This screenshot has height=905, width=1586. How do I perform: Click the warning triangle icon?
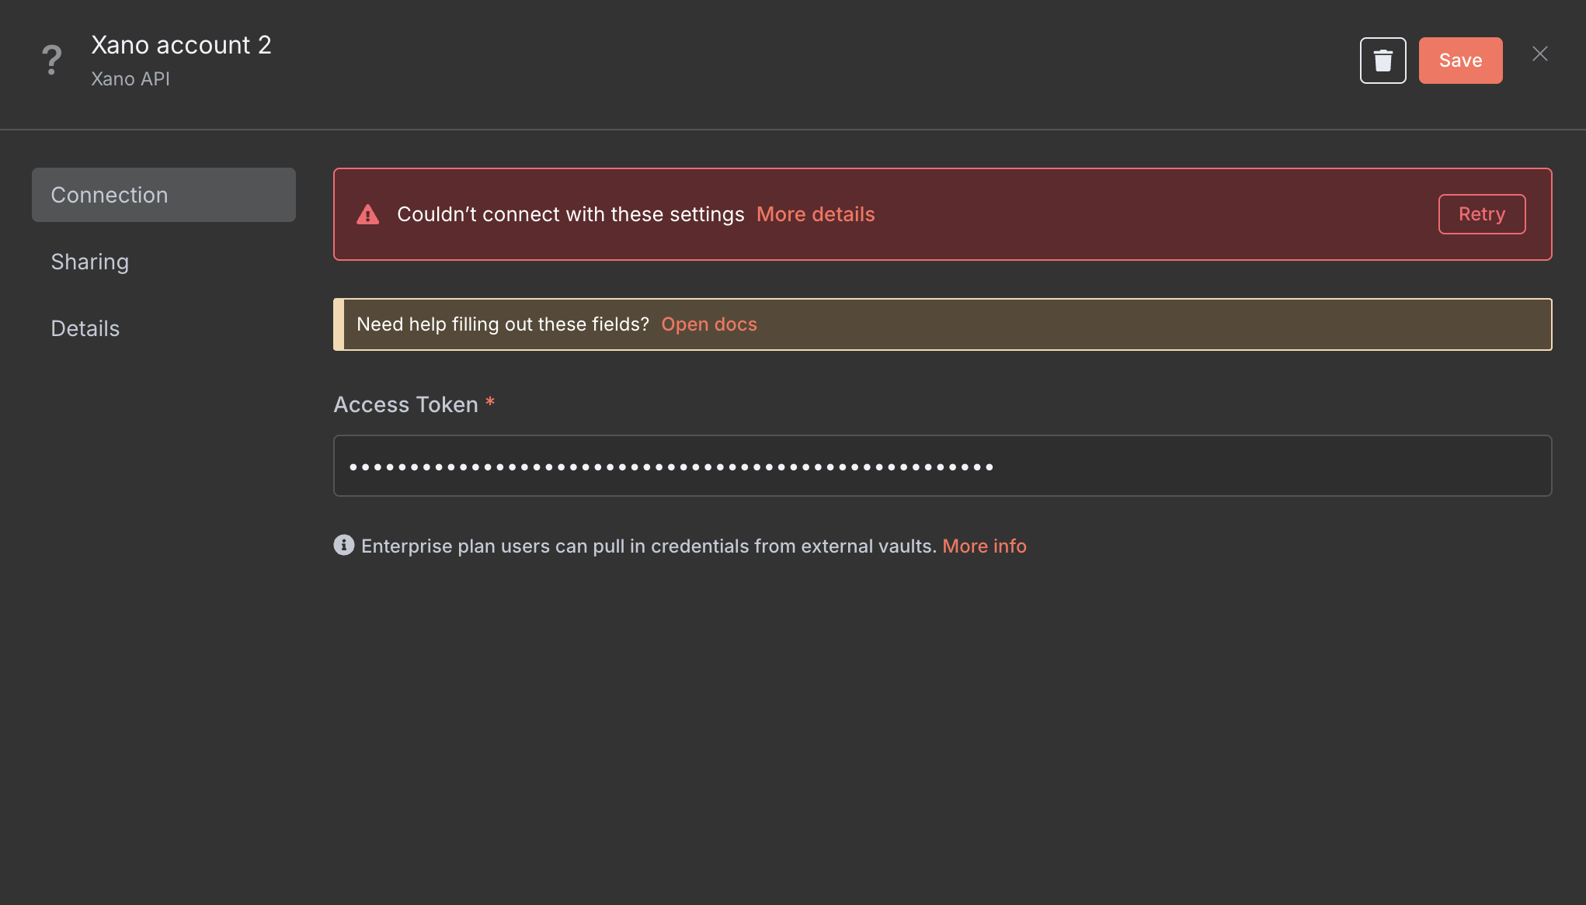[x=367, y=214]
